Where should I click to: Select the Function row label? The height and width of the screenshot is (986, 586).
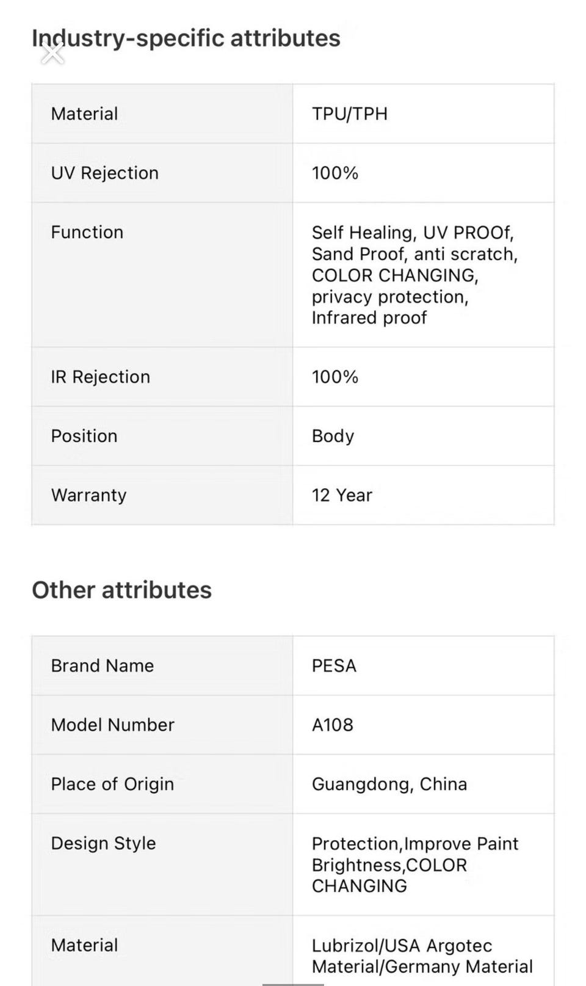[x=87, y=233]
